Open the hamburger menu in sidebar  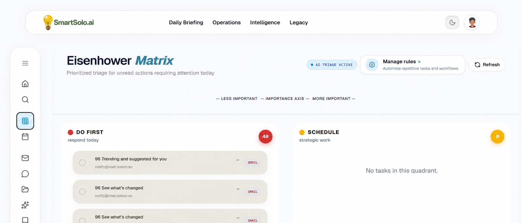pyautogui.click(x=25, y=63)
